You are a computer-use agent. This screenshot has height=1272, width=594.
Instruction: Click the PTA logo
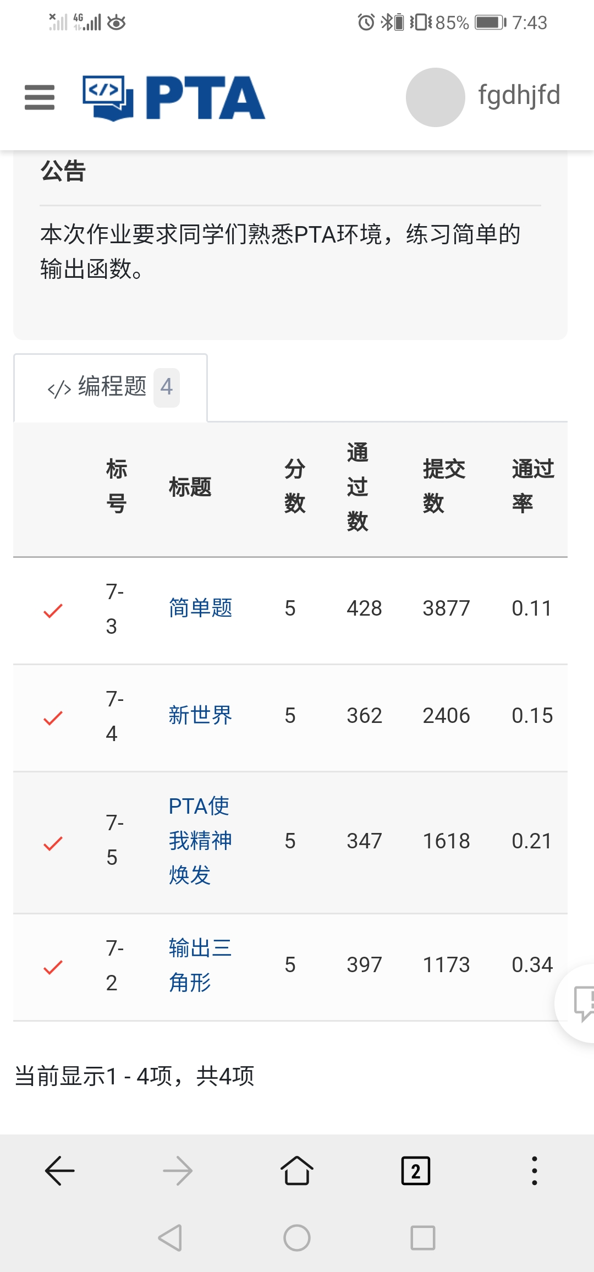pyautogui.click(x=174, y=98)
